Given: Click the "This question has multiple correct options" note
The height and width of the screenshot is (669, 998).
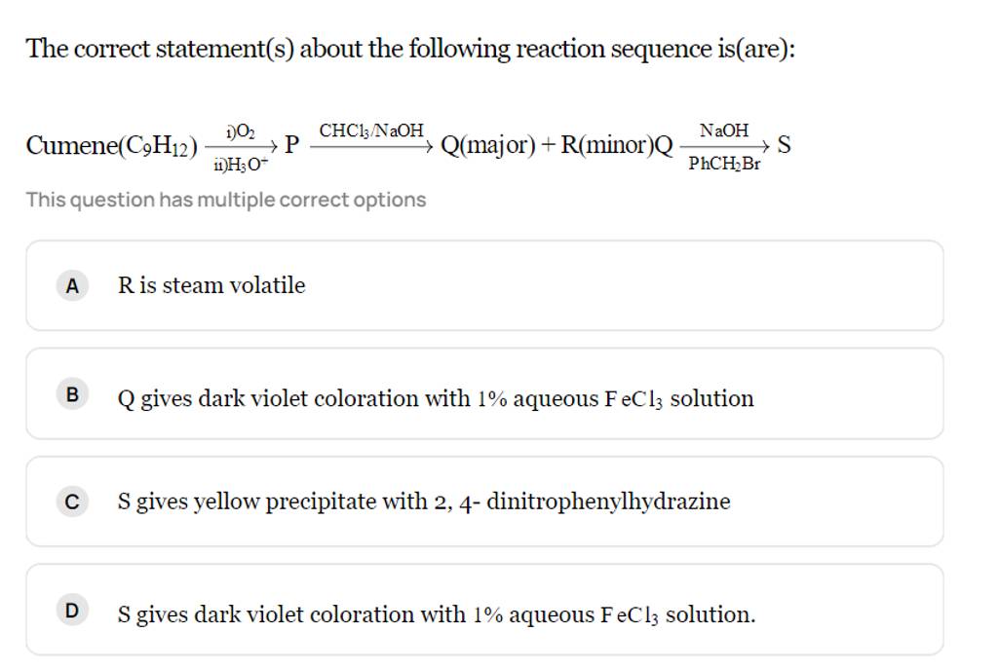Looking at the screenshot, I should pos(226,200).
